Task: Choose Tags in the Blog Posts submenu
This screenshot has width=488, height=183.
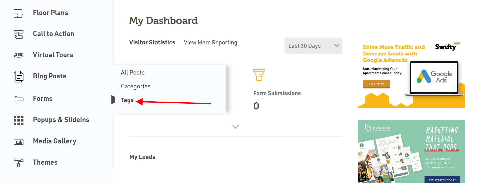Action: click(x=127, y=100)
